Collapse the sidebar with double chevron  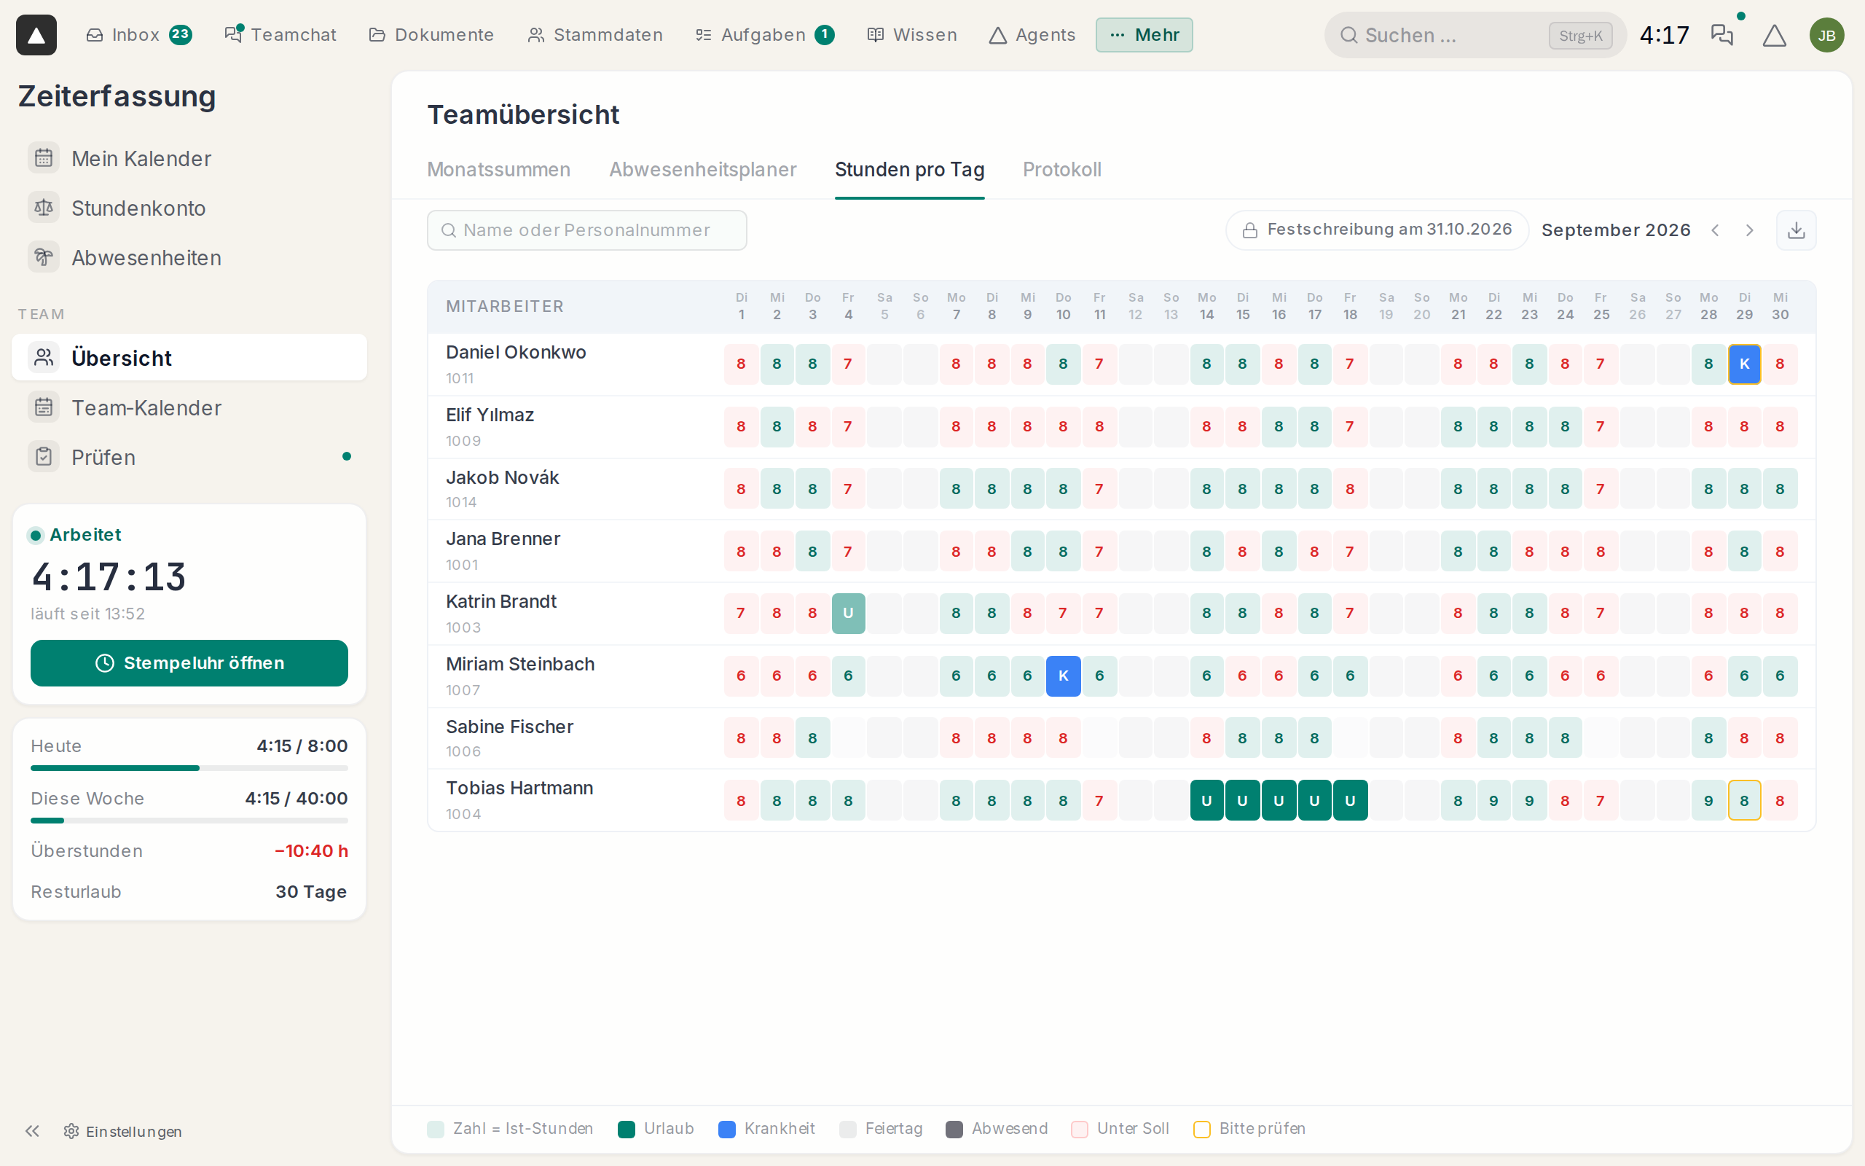coord(32,1131)
